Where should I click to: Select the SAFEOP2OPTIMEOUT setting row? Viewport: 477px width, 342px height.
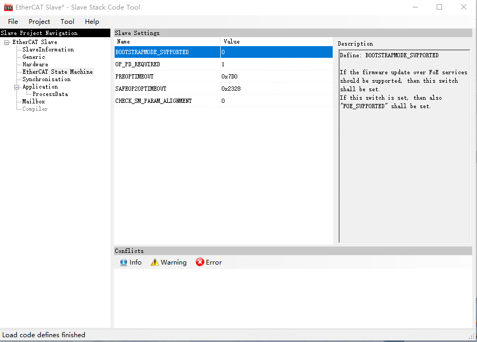pyautogui.click(x=223, y=89)
